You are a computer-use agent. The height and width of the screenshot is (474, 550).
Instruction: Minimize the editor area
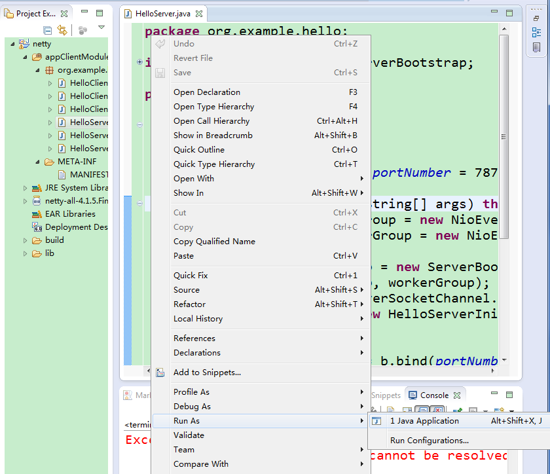[494, 12]
